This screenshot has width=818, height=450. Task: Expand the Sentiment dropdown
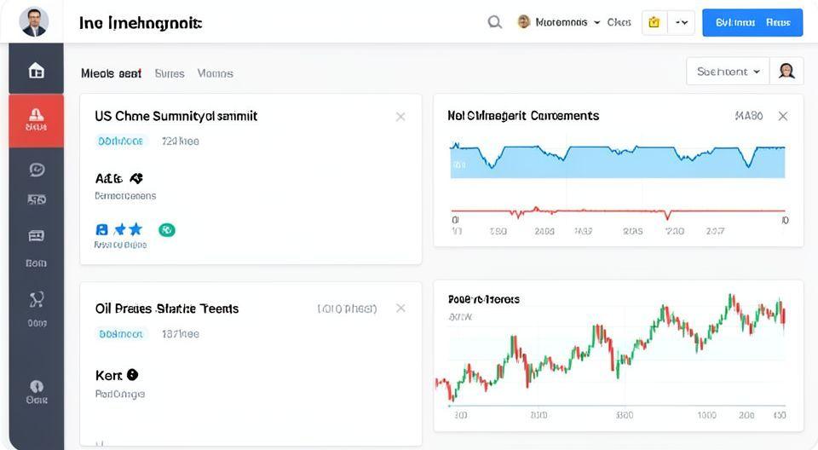pyautogui.click(x=728, y=72)
